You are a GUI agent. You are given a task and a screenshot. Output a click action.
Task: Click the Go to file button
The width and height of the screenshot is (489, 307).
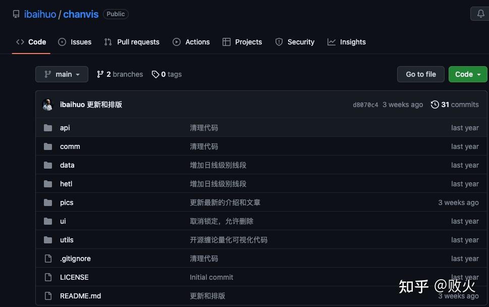point(420,74)
